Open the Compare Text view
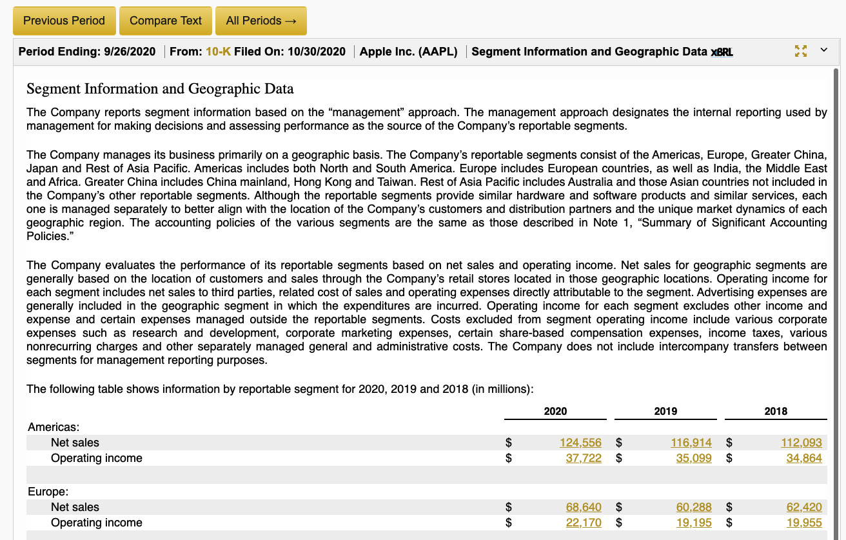The width and height of the screenshot is (846, 540). [166, 21]
